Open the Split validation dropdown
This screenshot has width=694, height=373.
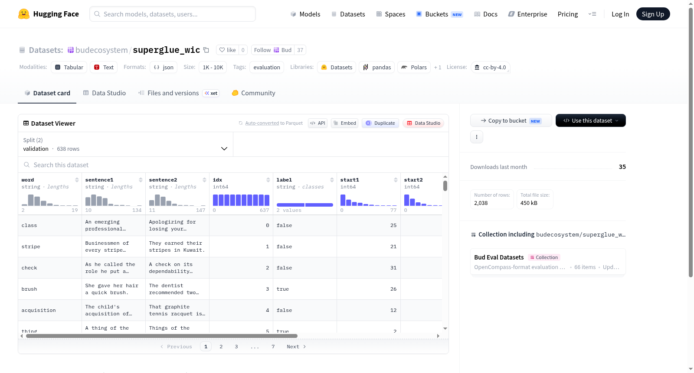(x=125, y=144)
